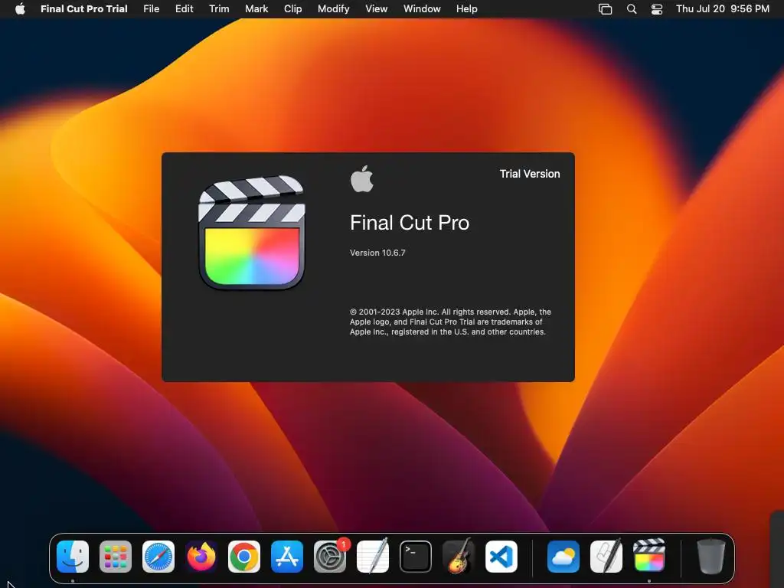Image resolution: width=784 pixels, height=588 pixels.
Task: Click the Trial Version label
Action: coord(530,174)
